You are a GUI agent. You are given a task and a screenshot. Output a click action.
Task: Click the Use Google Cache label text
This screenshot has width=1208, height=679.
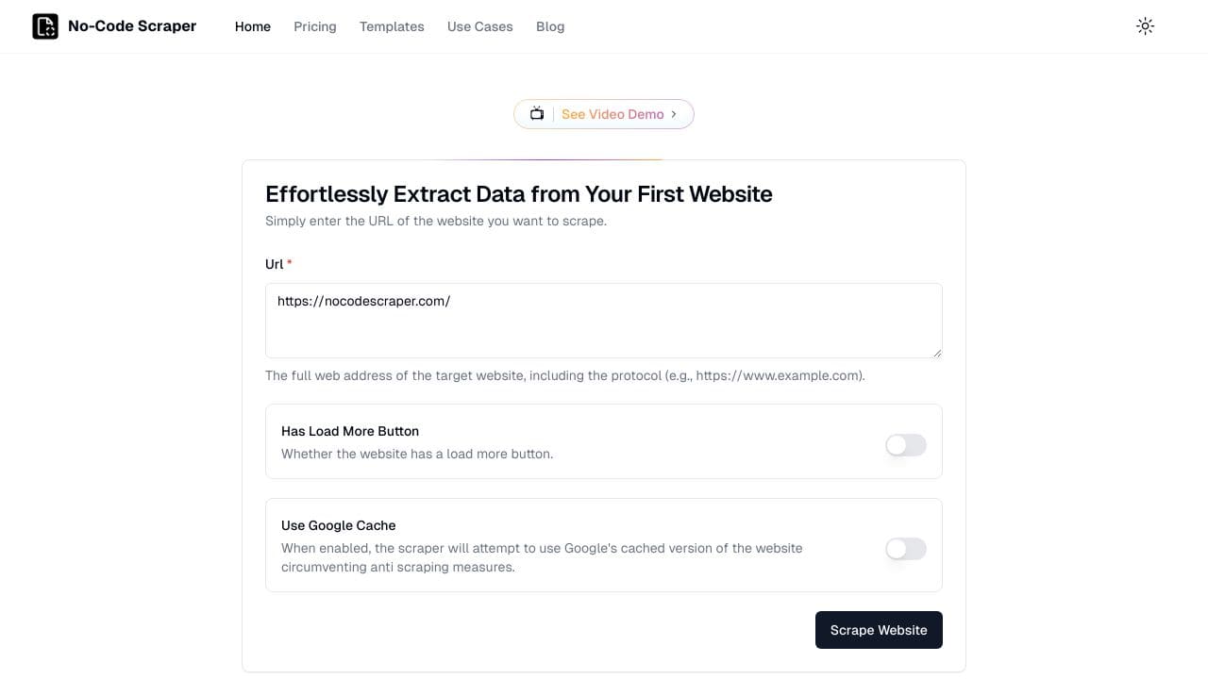point(339,525)
